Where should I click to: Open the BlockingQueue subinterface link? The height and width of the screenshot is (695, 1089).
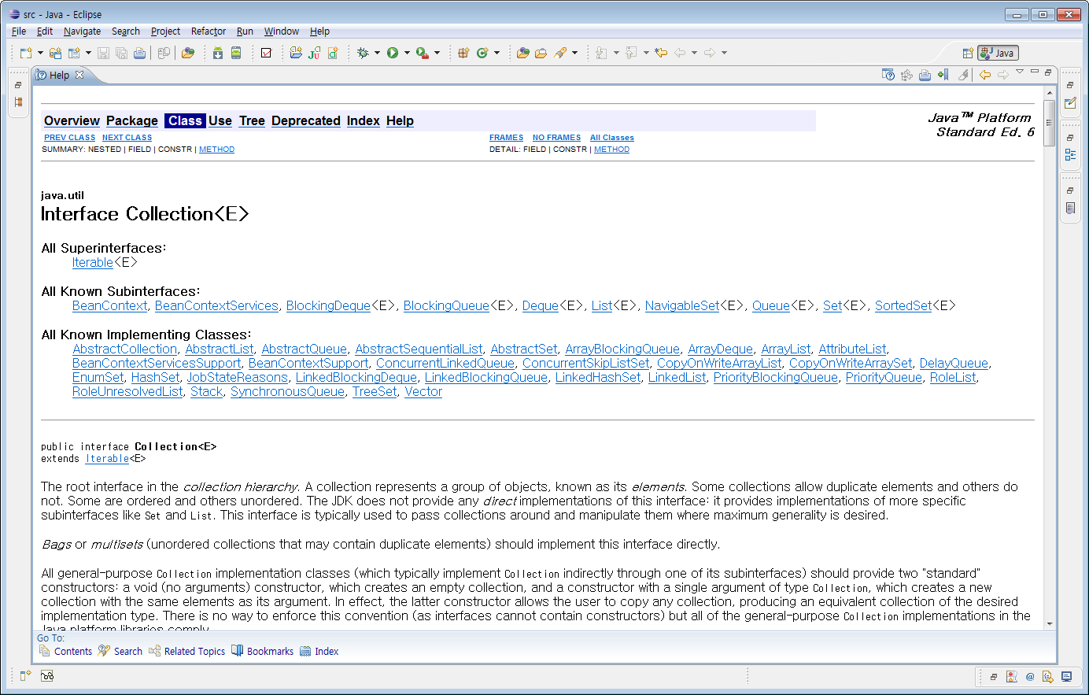tap(446, 305)
